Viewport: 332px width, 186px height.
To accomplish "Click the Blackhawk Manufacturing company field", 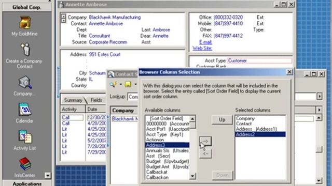I will pos(115,17).
